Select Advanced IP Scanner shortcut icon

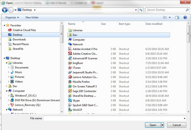click(70, 58)
